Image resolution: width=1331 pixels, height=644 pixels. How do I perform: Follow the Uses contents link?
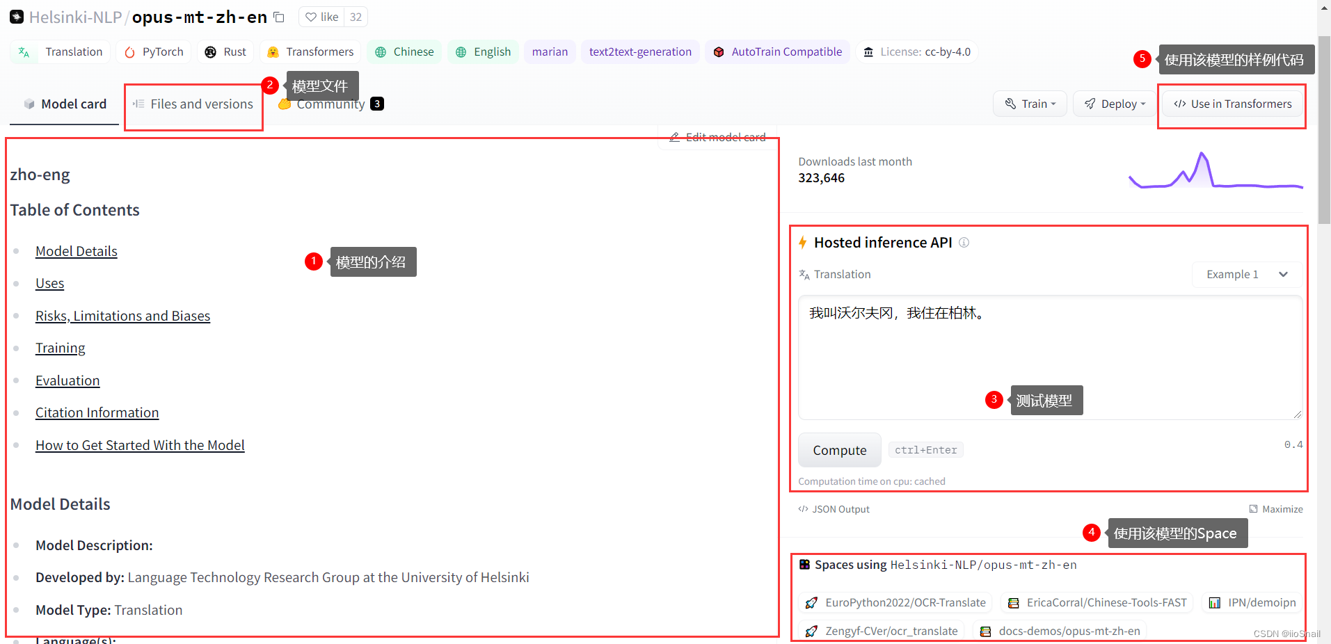click(x=50, y=284)
